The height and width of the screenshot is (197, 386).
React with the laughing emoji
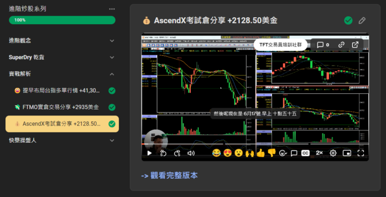[x=217, y=153]
